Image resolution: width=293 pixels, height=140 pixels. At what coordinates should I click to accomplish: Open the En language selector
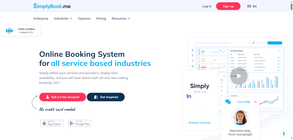pos(252,6)
